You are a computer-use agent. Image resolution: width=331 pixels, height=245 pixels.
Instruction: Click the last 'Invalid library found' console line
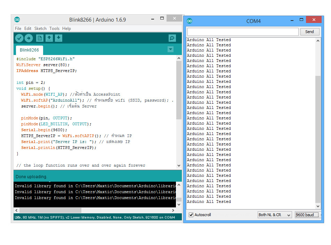click(95, 198)
